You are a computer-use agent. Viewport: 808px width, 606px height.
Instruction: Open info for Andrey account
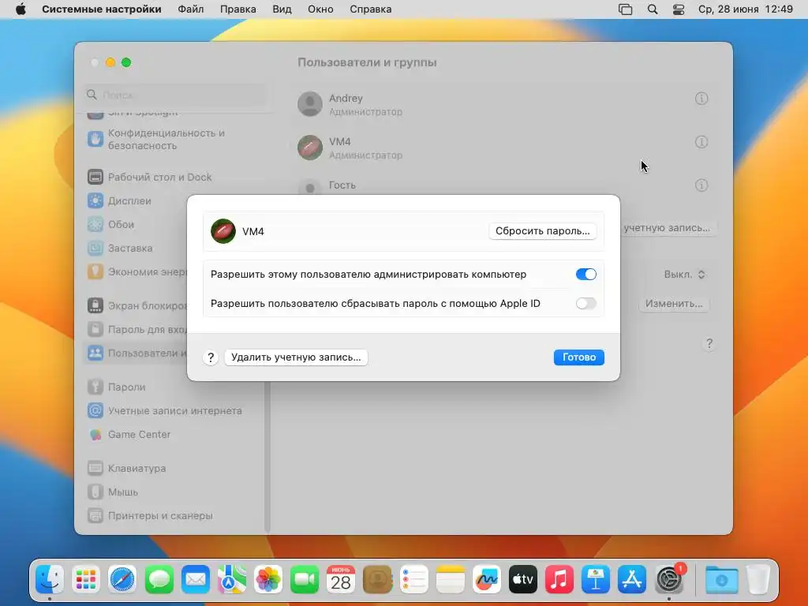[701, 99]
